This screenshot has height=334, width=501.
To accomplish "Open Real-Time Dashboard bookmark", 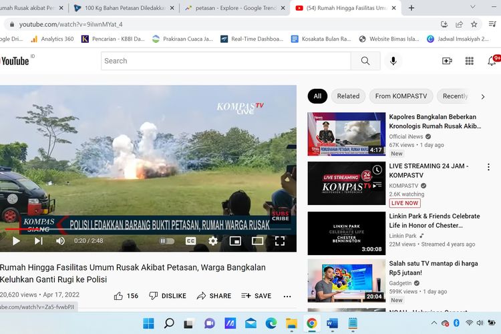I will (x=252, y=39).
